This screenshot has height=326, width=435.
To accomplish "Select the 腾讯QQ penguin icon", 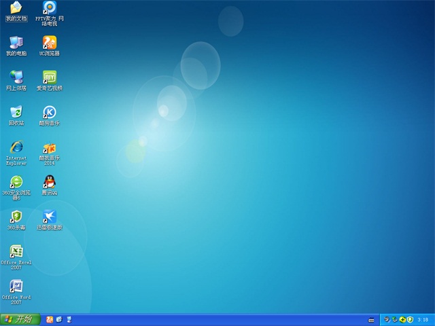I will coord(49,181).
